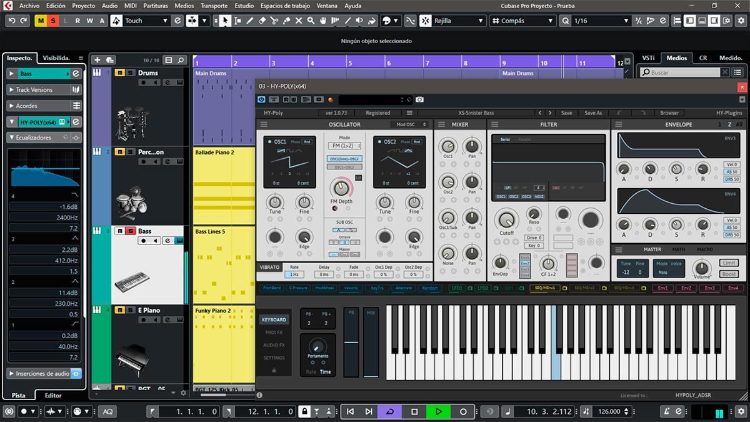
Task: Click the redo arrow in Cubase toolbar
Action: tap(24, 21)
